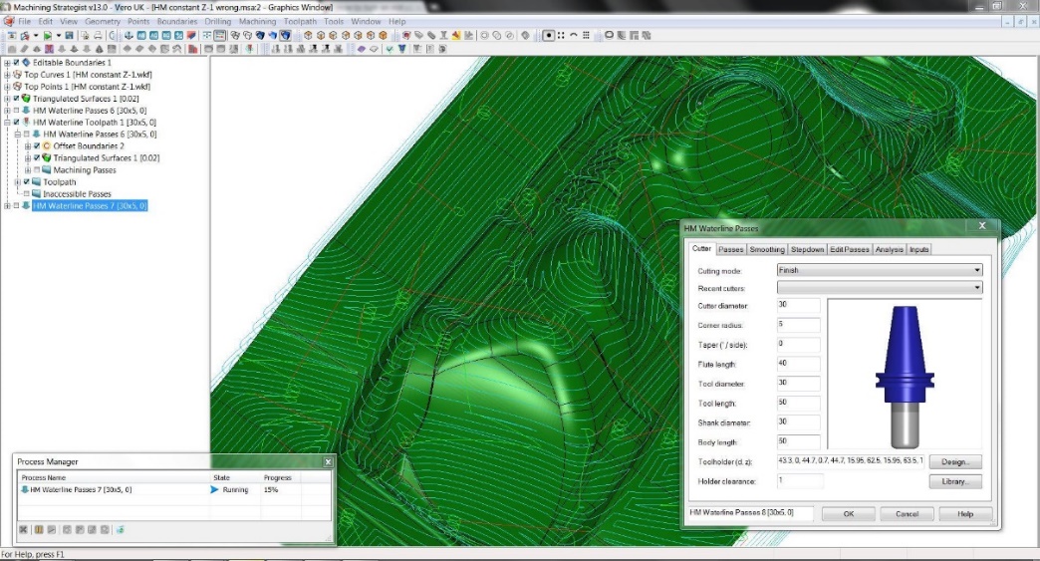Uncheck the top-level Triangulated Surfaces 1 checkbox
The image size is (1040, 561).
tap(17, 98)
